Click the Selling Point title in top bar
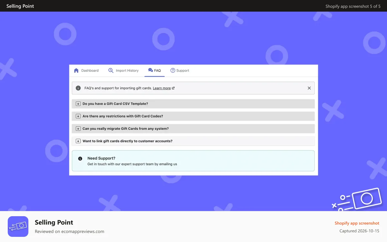This screenshot has width=387, height=242. coord(20,6)
